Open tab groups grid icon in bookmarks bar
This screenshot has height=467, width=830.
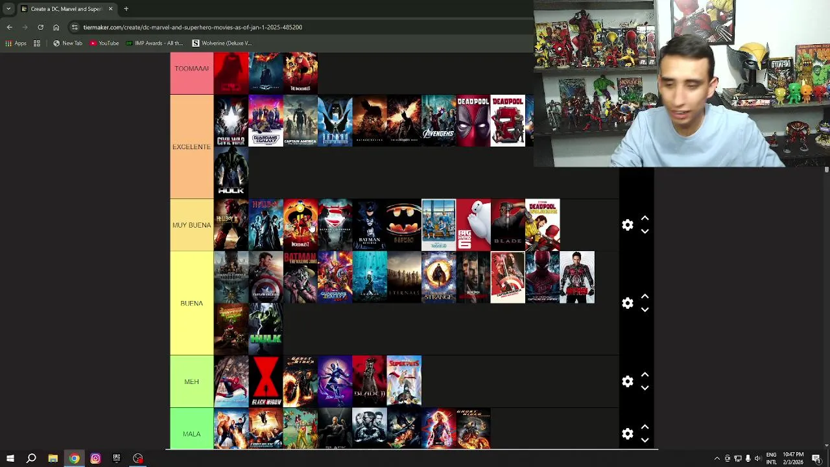37,43
